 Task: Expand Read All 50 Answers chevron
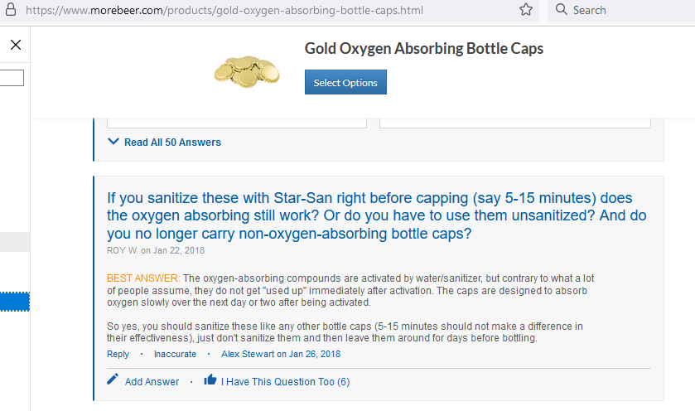[113, 142]
